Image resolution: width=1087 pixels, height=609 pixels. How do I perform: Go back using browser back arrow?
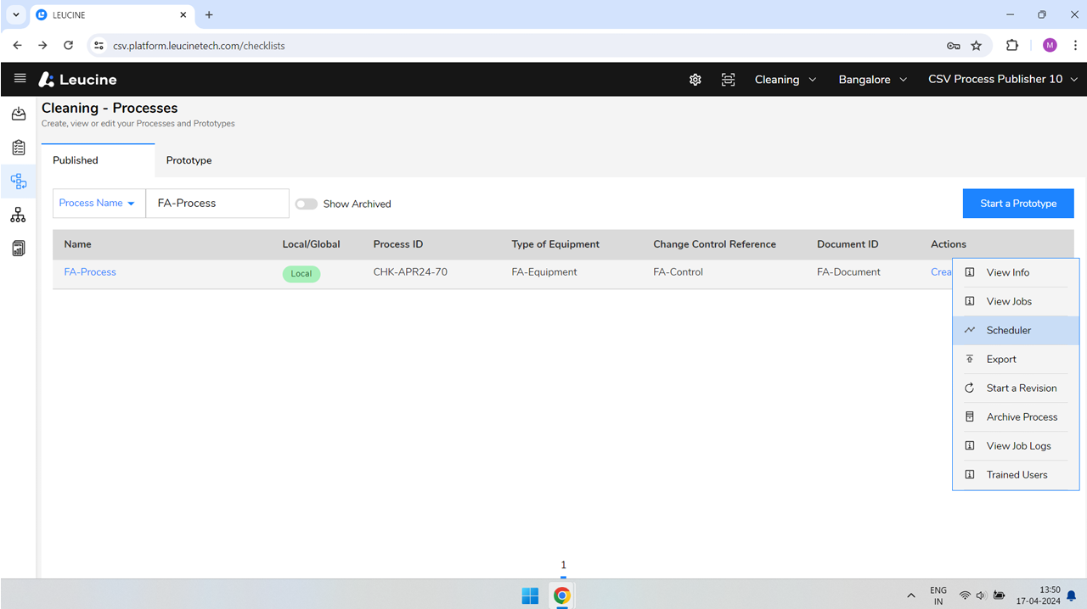(18, 45)
